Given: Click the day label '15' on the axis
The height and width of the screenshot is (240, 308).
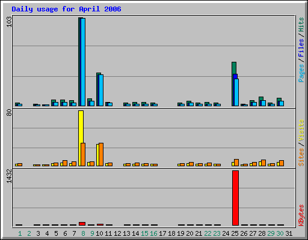Looking at the screenshot, I should [x=144, y=233].
